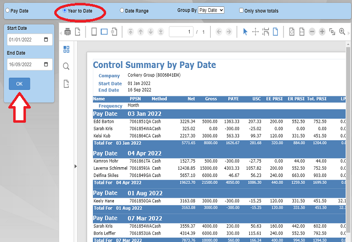Open the thumbnails panel in sidebar

(66, 49)
